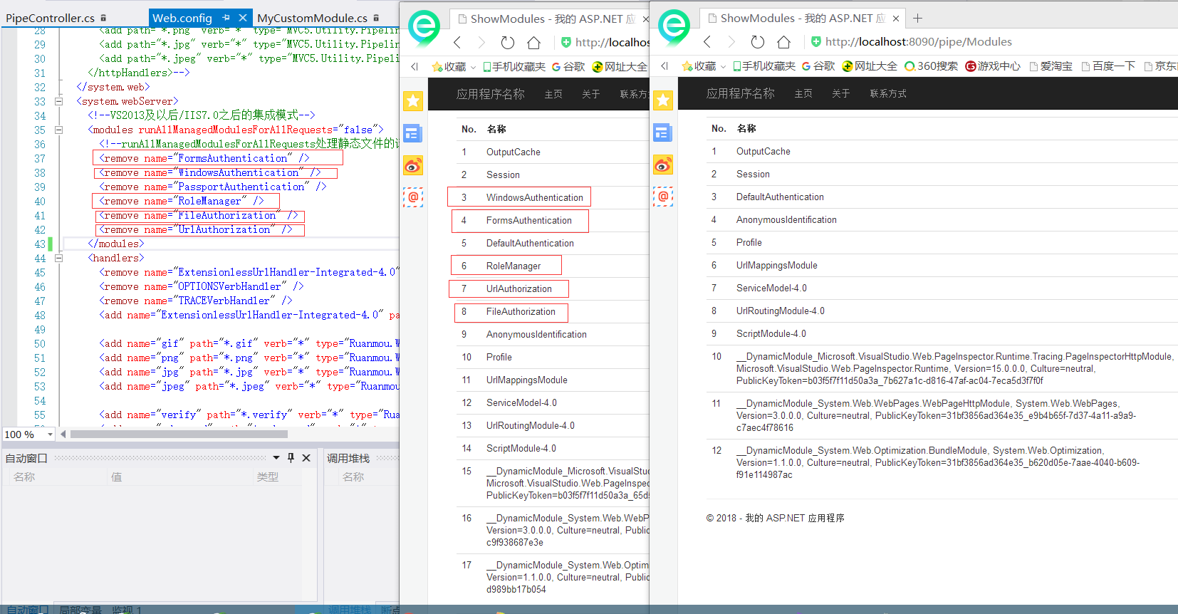
Task: Collapse the system.webServer node at line 33
Action: tap(59, 101)
